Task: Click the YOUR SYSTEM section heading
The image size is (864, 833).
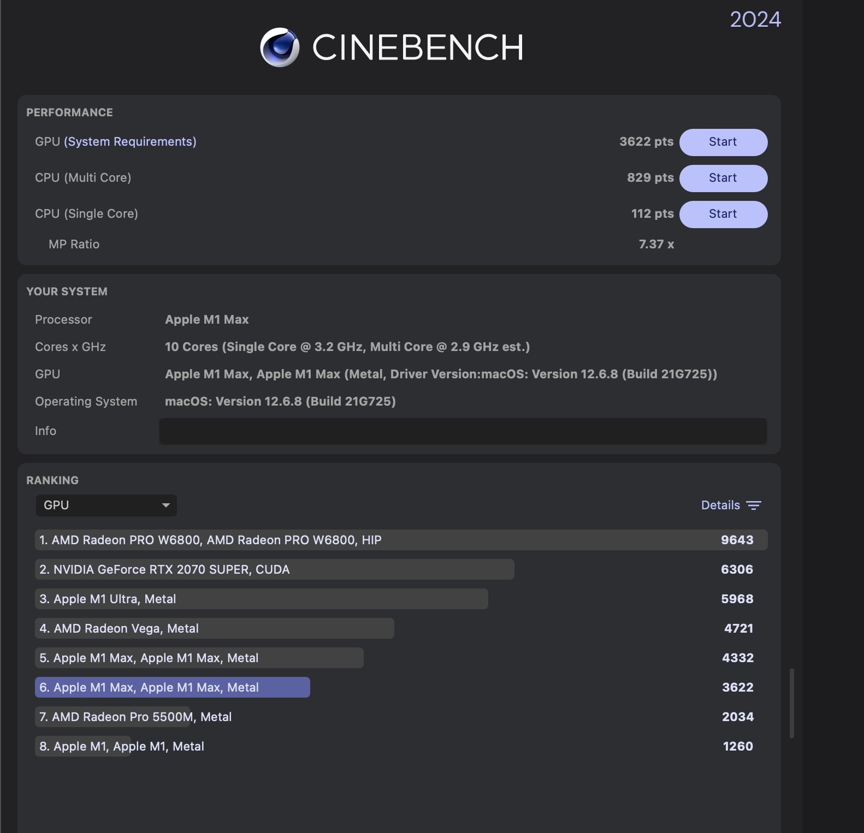Action: coord(67,291)
